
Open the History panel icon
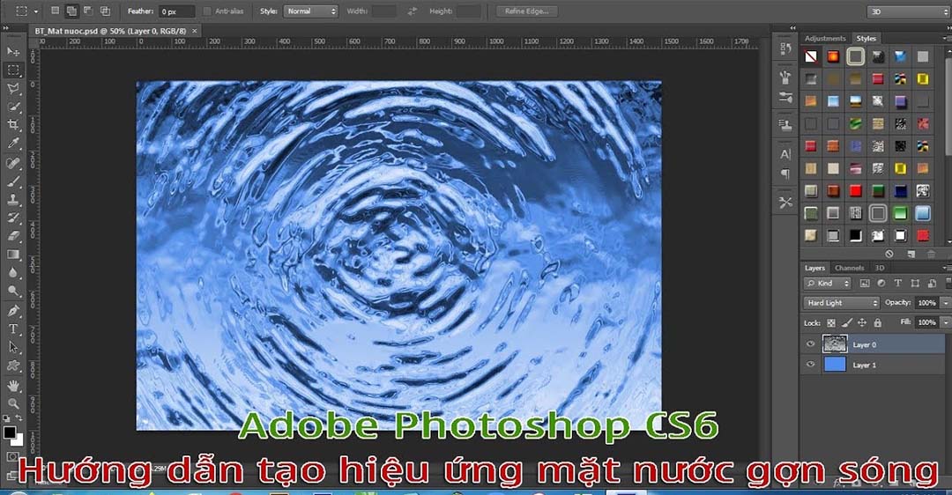point(785,48)
